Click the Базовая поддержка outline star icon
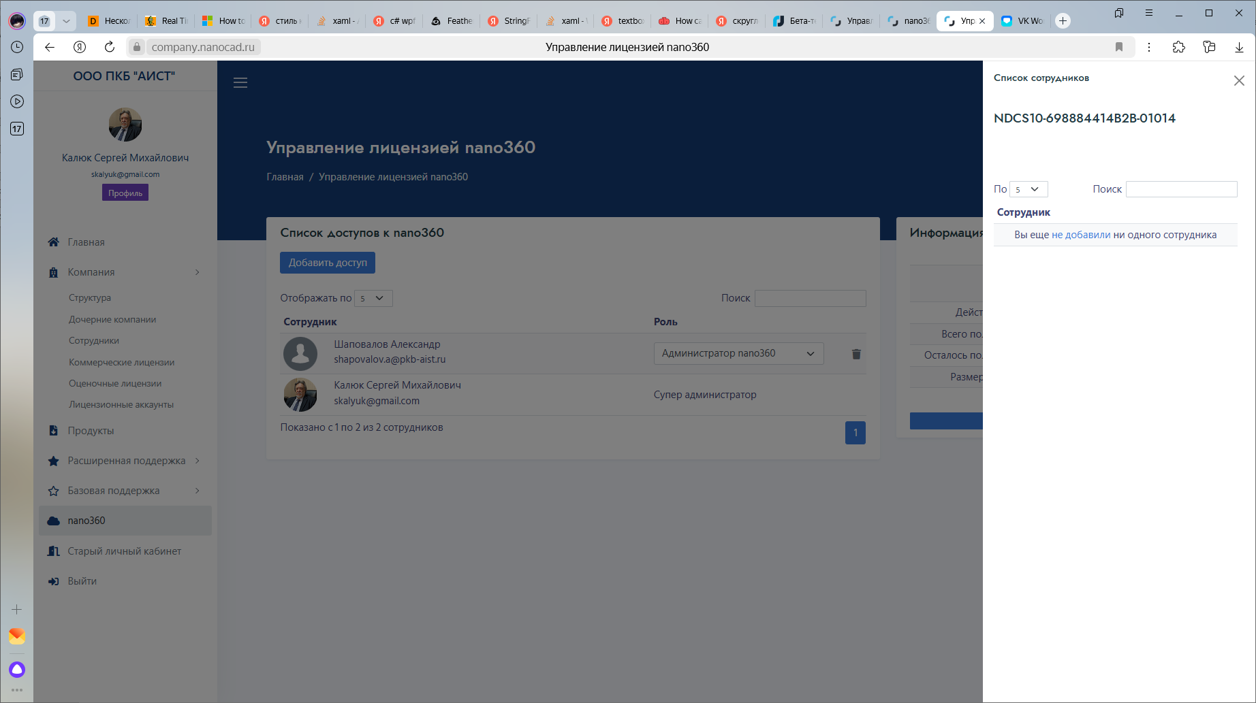Viewport: 1256px width, 703px height. tap(54, 491)
